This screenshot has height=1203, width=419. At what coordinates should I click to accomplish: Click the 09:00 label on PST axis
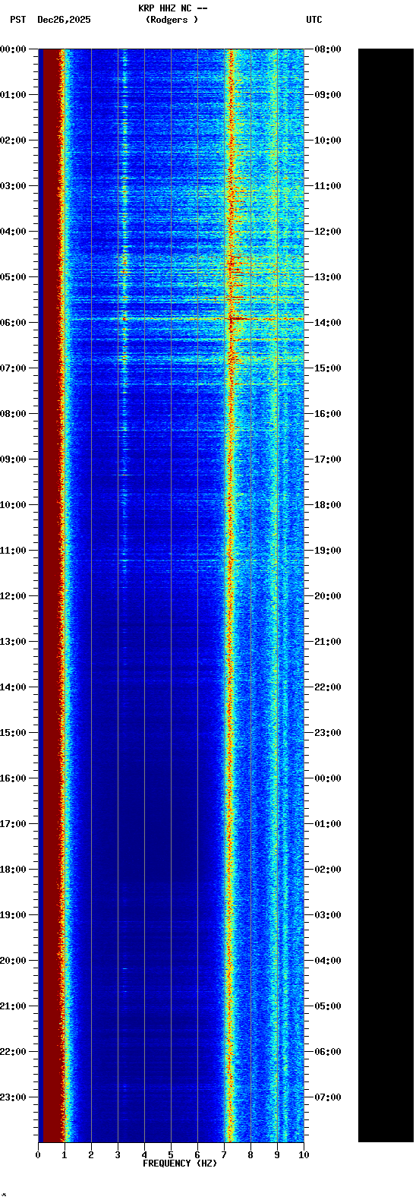point(13,459)
